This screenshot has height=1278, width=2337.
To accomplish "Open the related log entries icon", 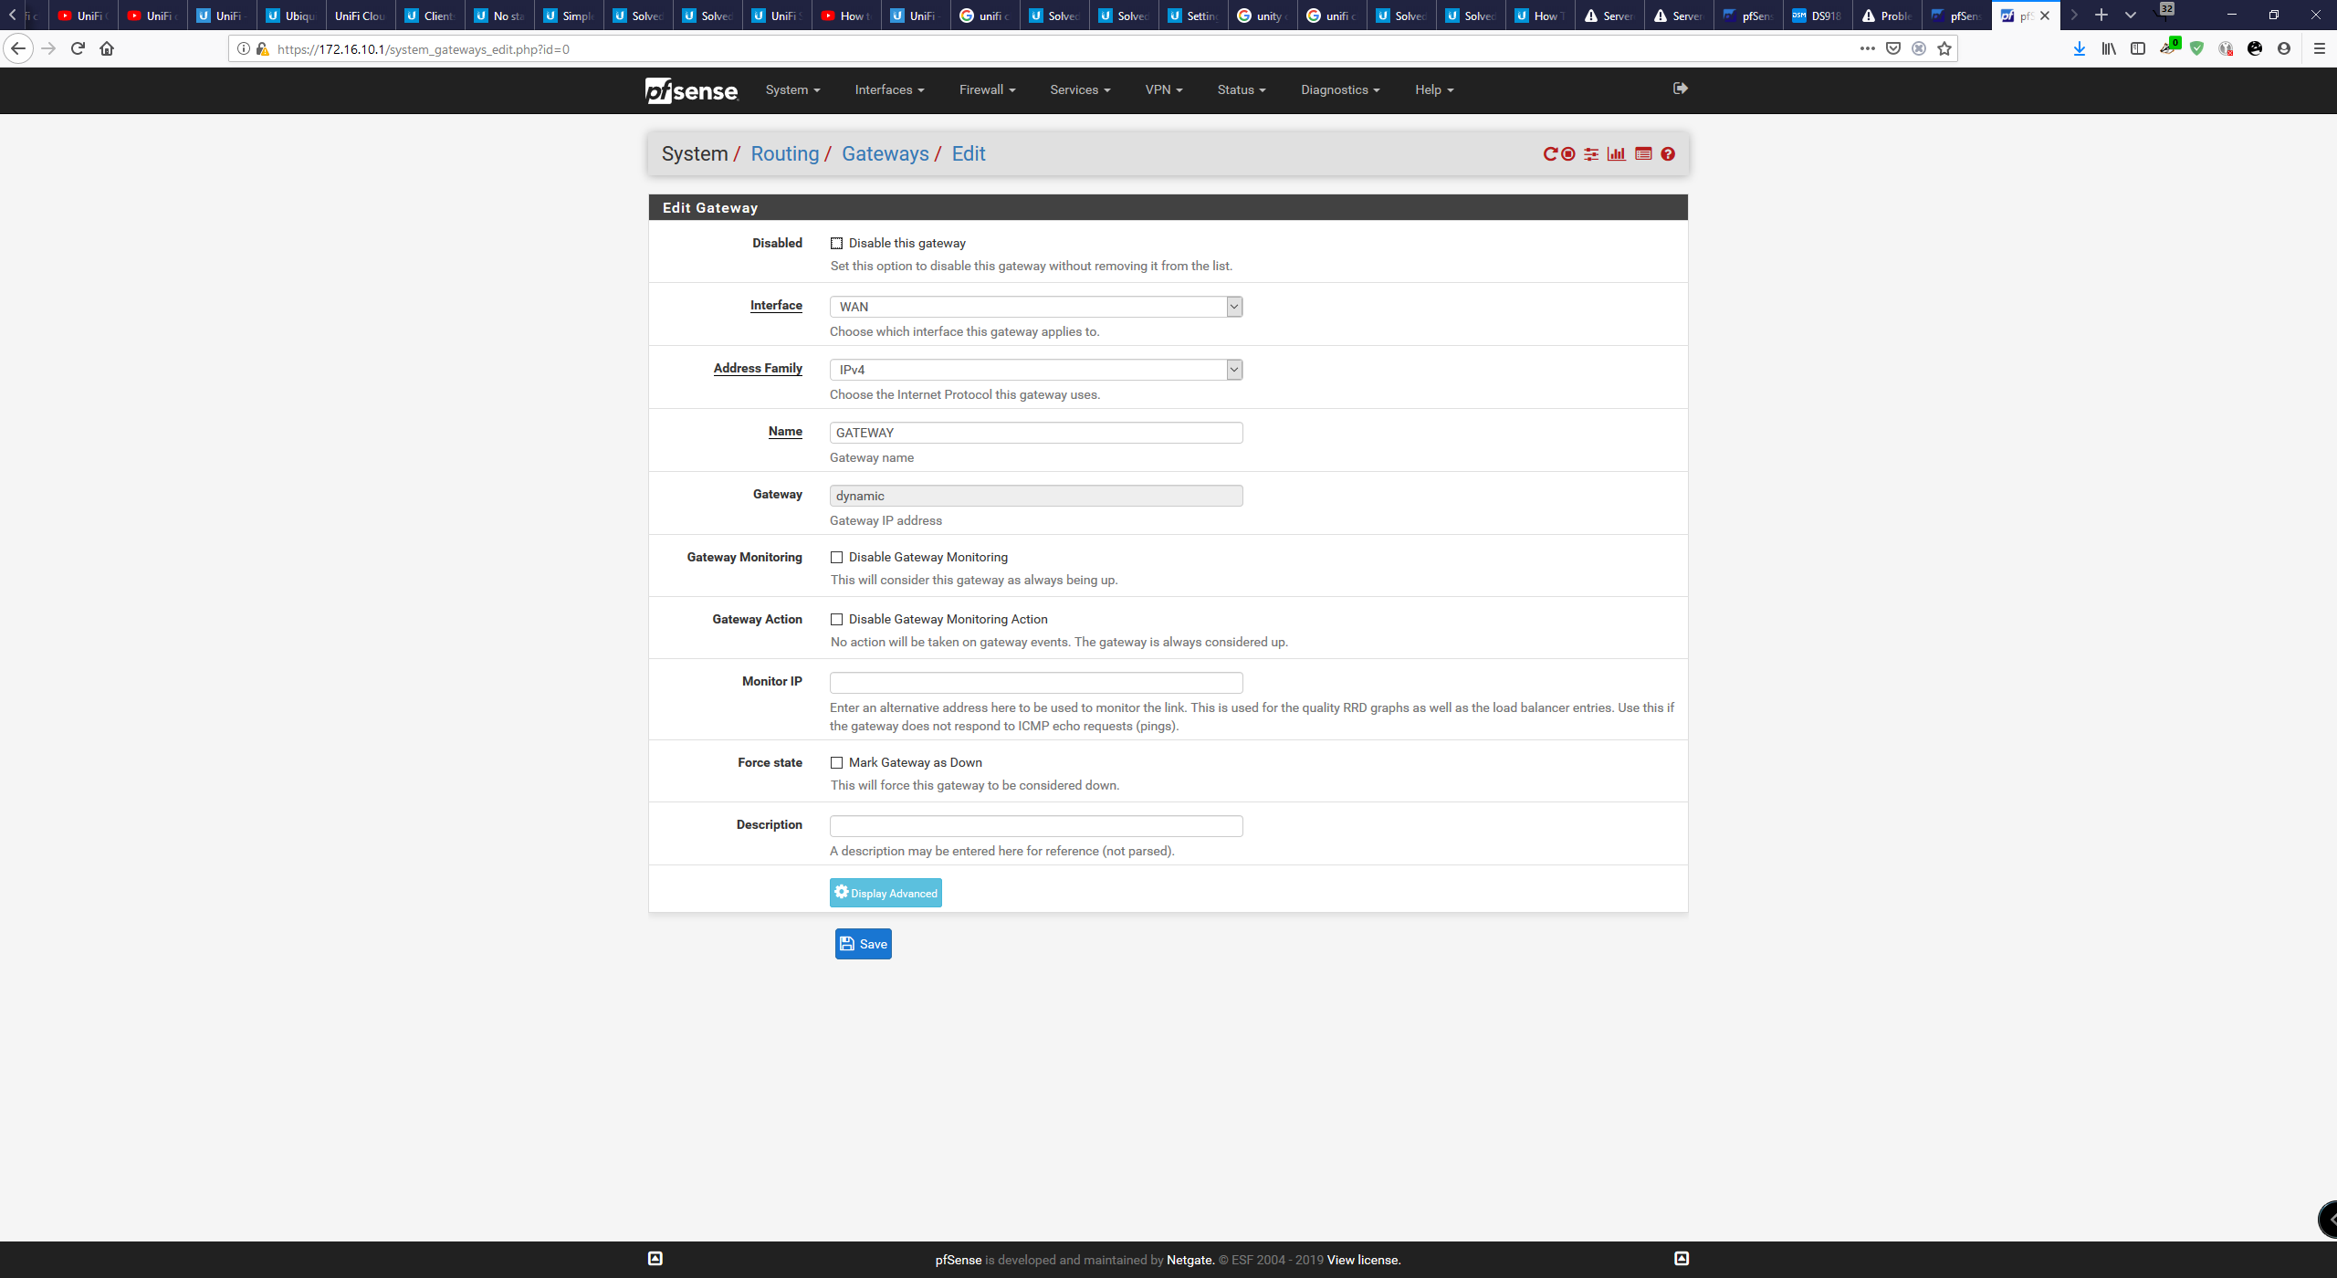I will point(1643,154).
